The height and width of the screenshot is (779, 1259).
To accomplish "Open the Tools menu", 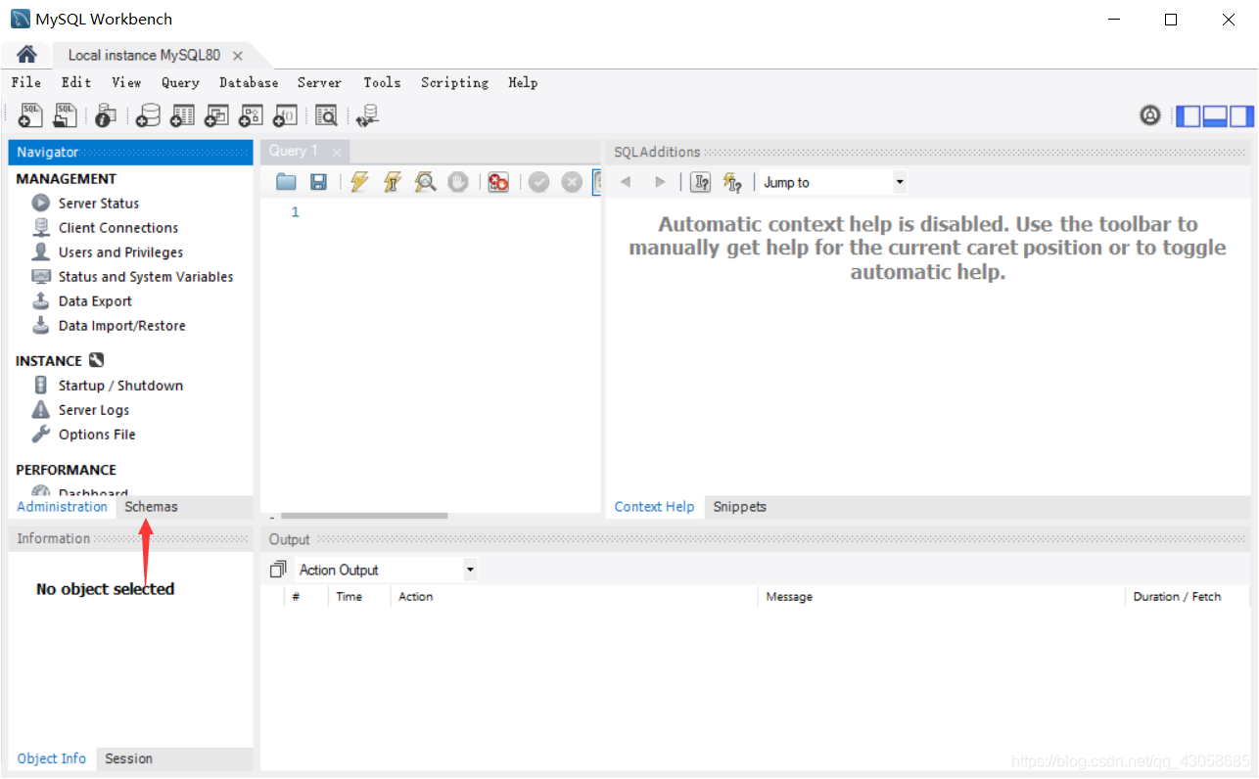I will tap(382, 82).
